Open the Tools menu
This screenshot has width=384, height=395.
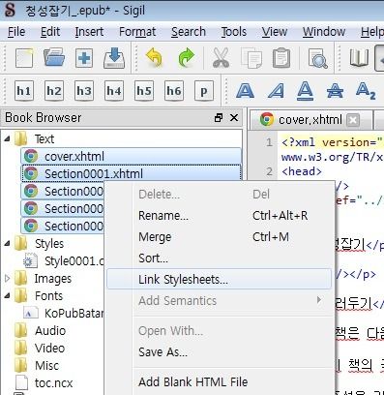pyautogui.click(x=234, y=32)
